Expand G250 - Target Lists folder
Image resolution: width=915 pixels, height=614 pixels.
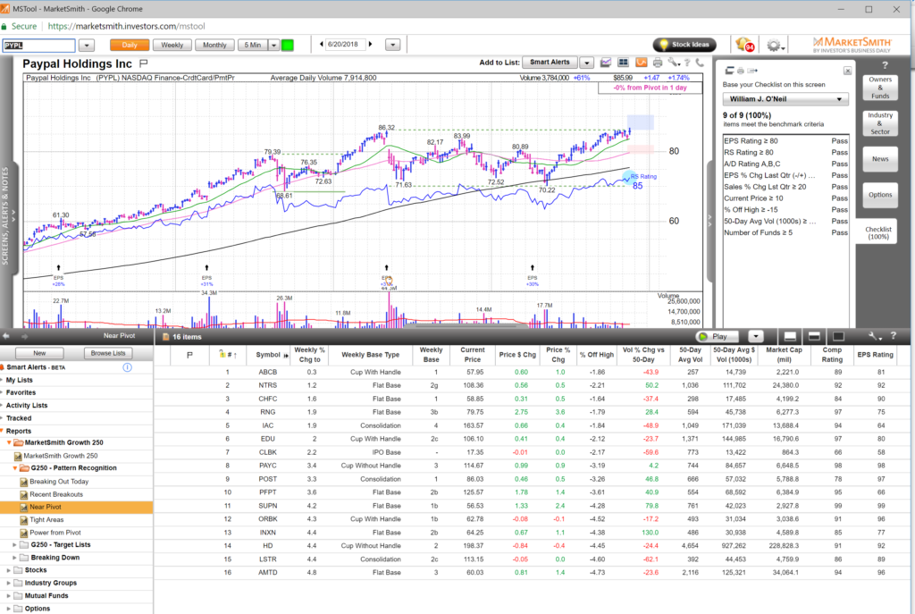[15, 544]
